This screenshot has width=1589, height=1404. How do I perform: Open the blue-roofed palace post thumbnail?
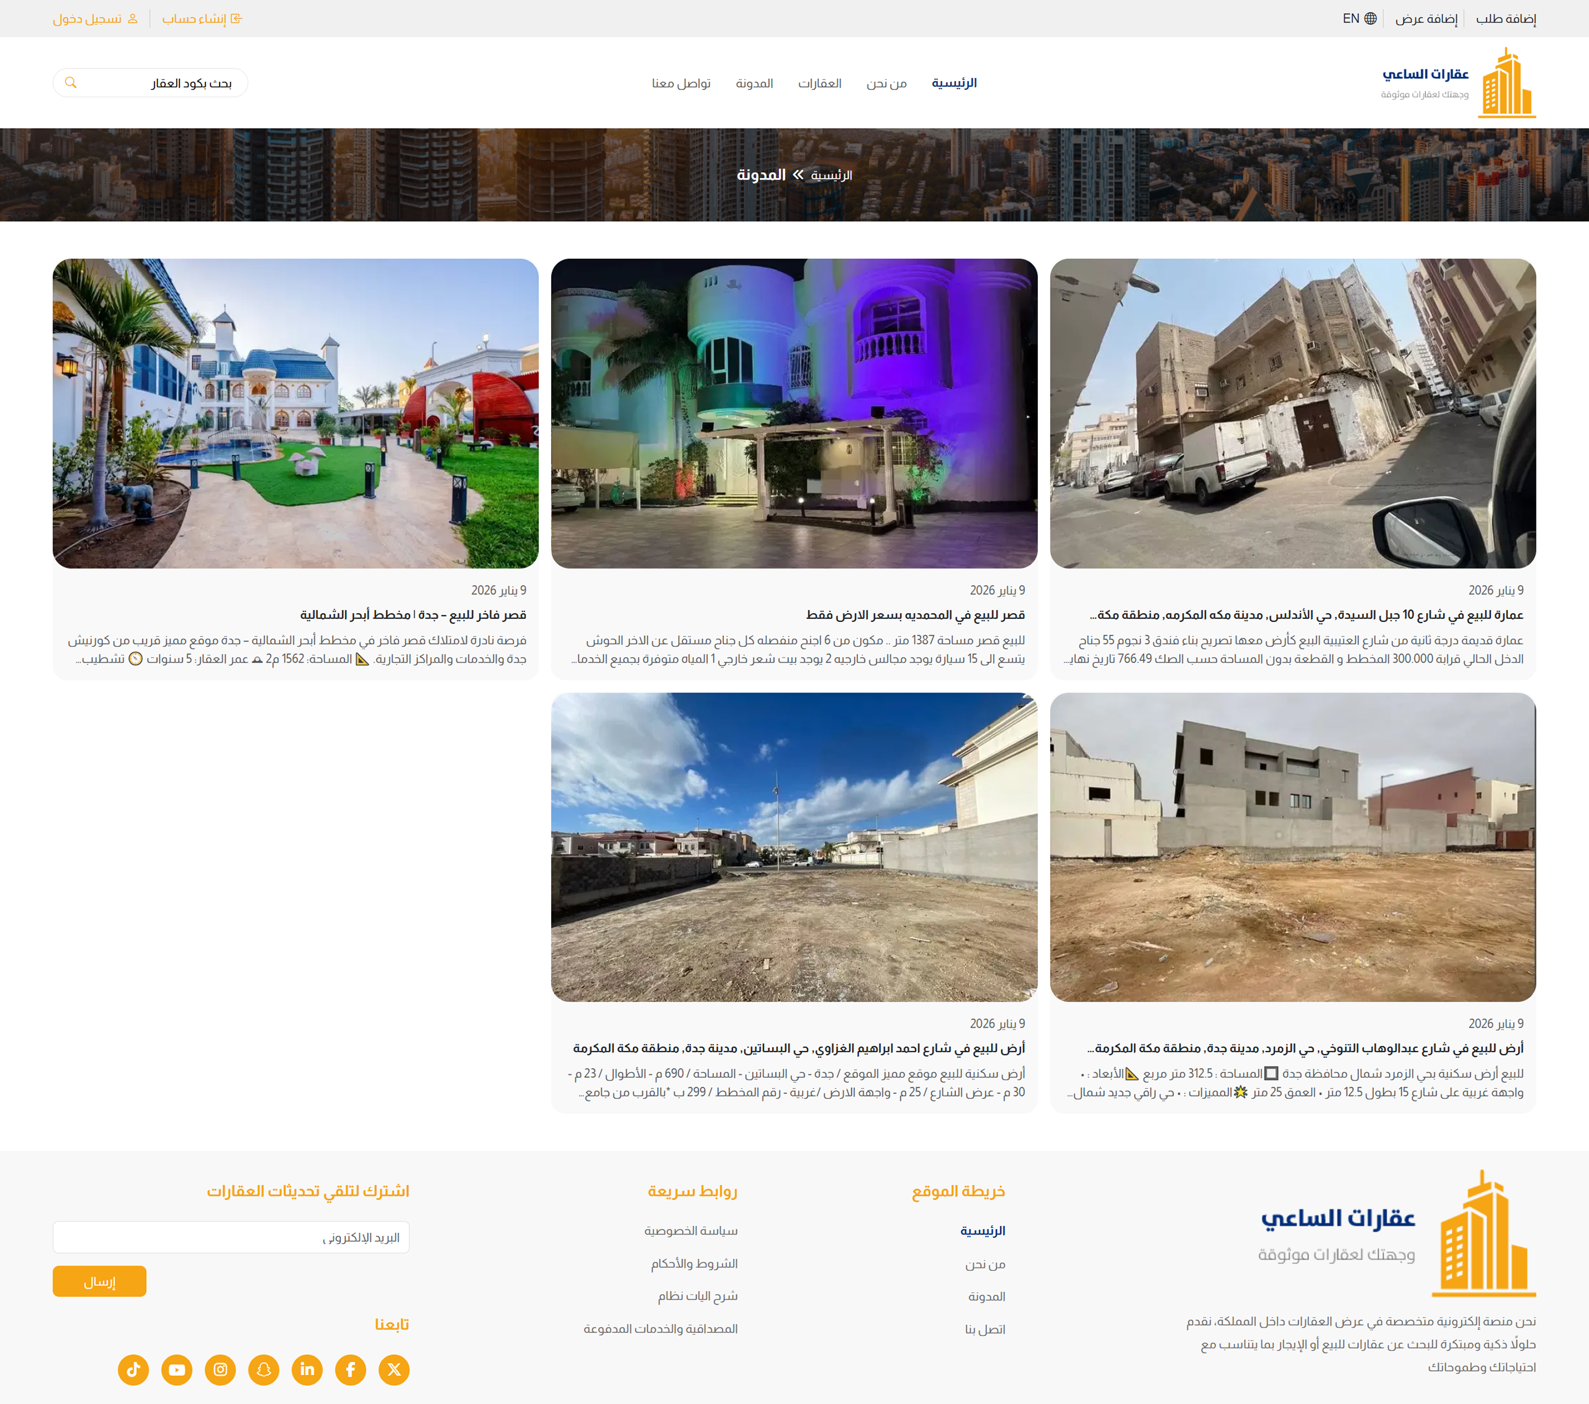295,413
